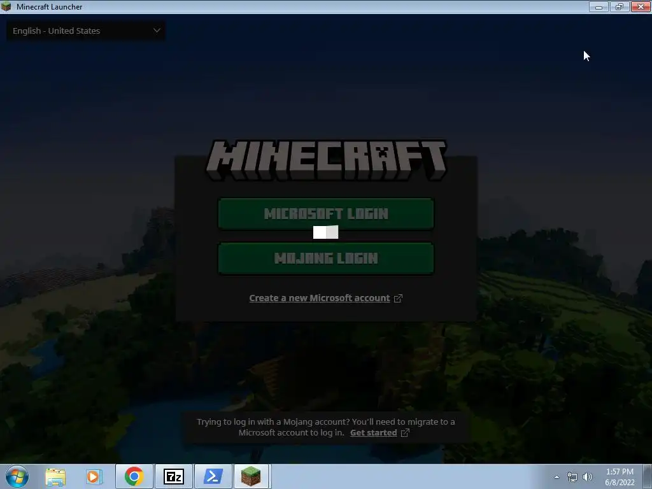Click the network status tray icon
The width and height of the screenshot is (652, 489).
[572, 477]
